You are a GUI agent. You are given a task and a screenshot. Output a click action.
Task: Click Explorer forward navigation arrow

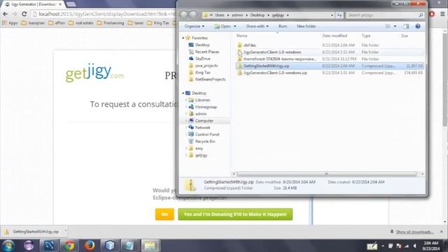pos(193,15)
